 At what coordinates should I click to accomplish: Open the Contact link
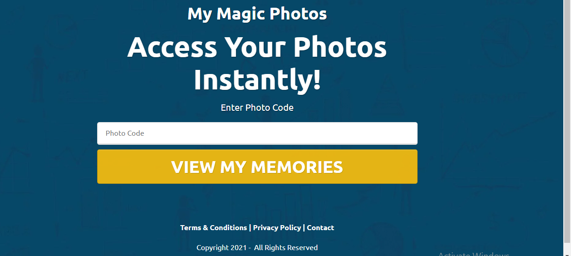click(x=320, y=228)
